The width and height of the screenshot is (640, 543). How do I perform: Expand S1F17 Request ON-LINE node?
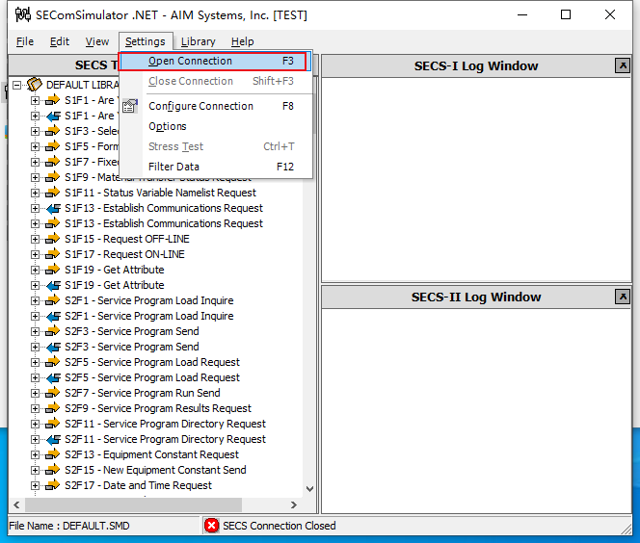(35, 254)
